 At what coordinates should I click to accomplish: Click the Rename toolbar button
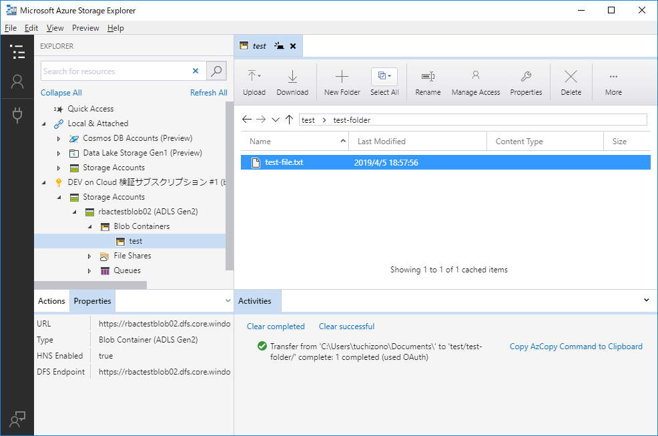(x=428, y=83)
